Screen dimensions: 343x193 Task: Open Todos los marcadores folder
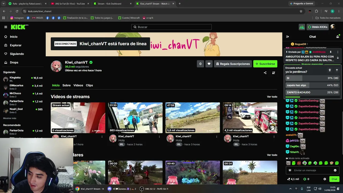[x=328, y=18]
